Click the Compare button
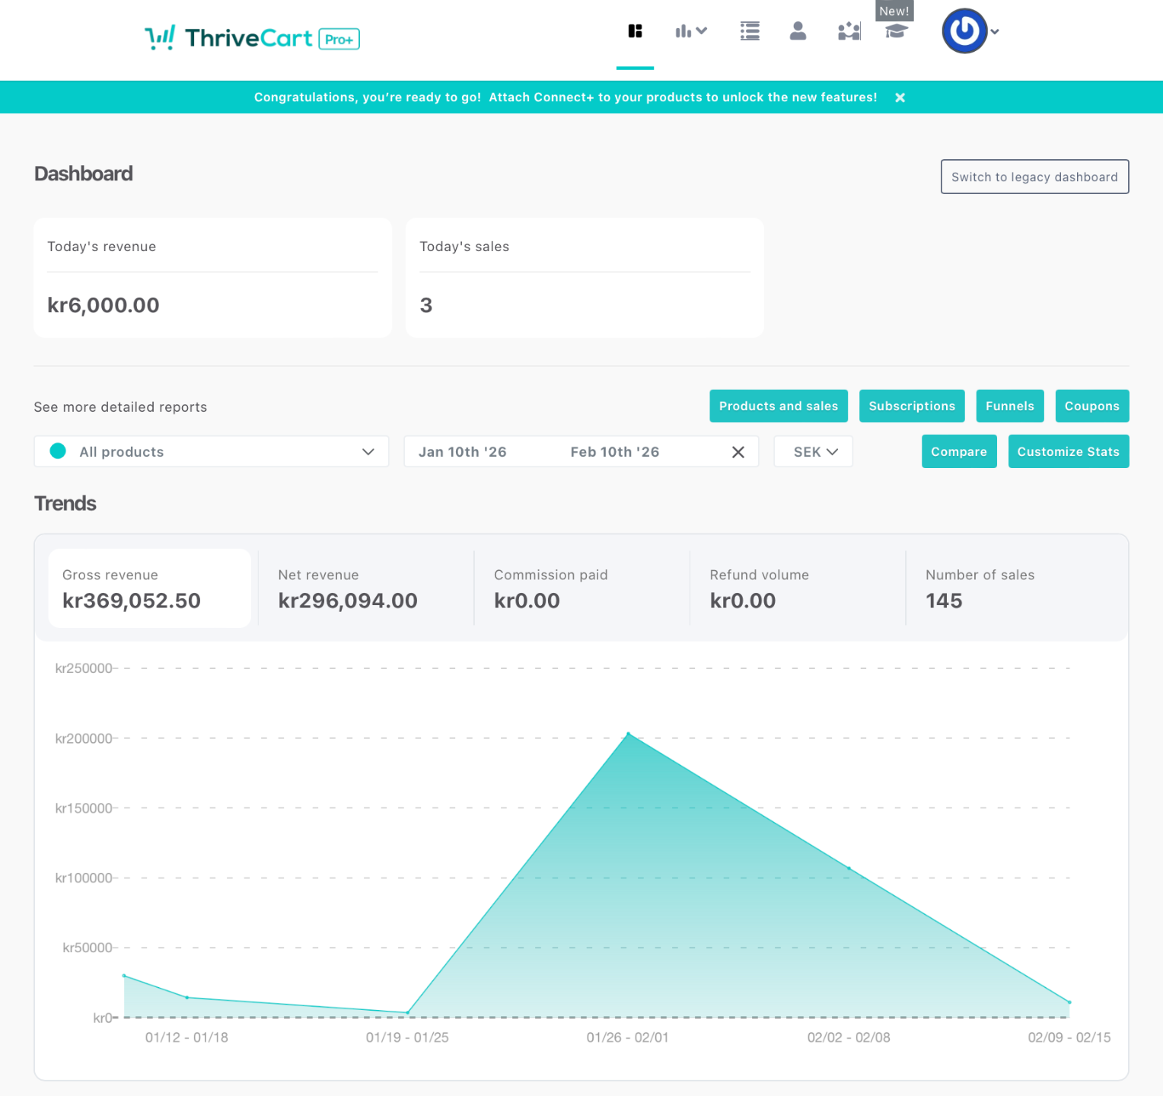Image resolution: width=1163 pixels, height=1096 pixels. click(959, 451)
